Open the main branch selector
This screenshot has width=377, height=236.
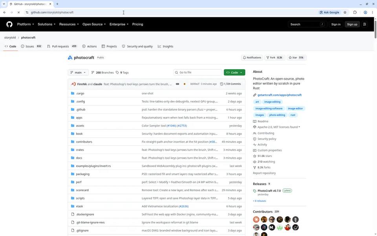pyautogui.click(x=78, y=72)
